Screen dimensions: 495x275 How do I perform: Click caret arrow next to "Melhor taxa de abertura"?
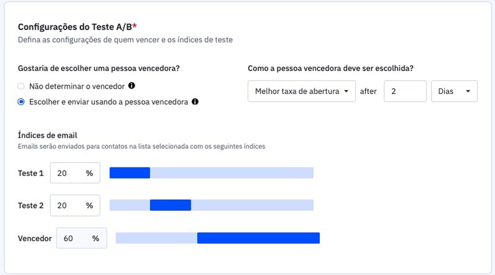coord(346,91)
